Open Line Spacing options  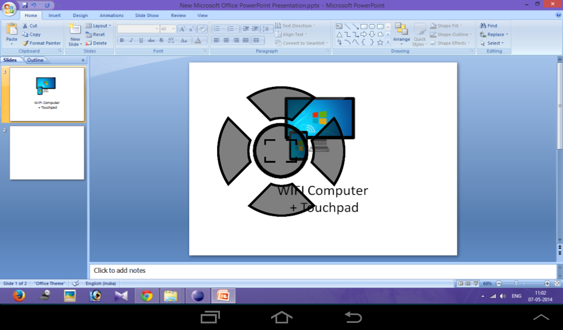[x=267, y=29]
